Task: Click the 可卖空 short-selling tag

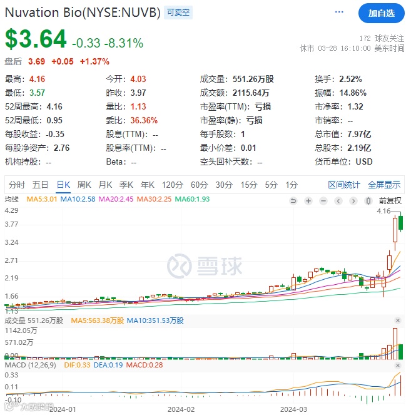Action: point(178,13)
